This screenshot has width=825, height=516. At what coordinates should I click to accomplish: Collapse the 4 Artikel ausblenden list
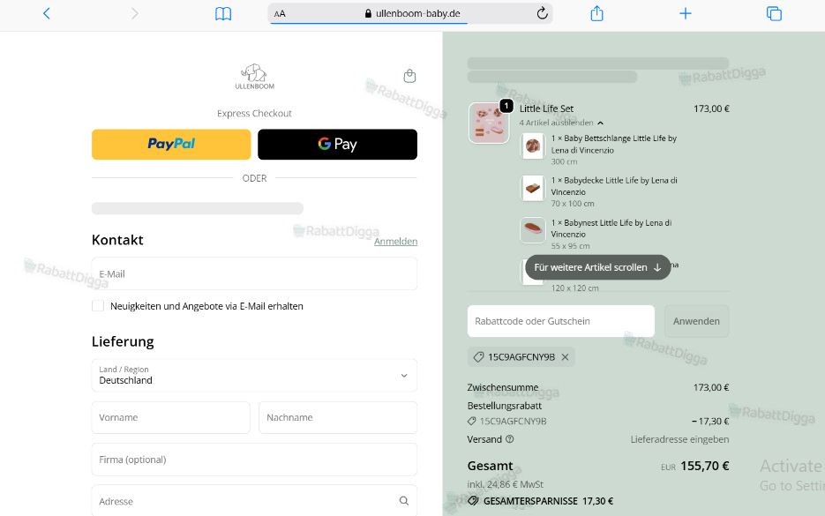(x=561, y=123)
